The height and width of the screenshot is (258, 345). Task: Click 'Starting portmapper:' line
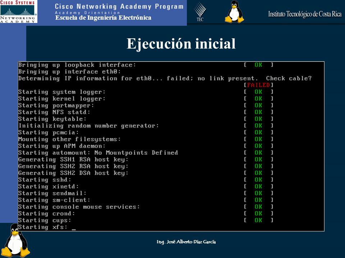(x=56, y=105)
